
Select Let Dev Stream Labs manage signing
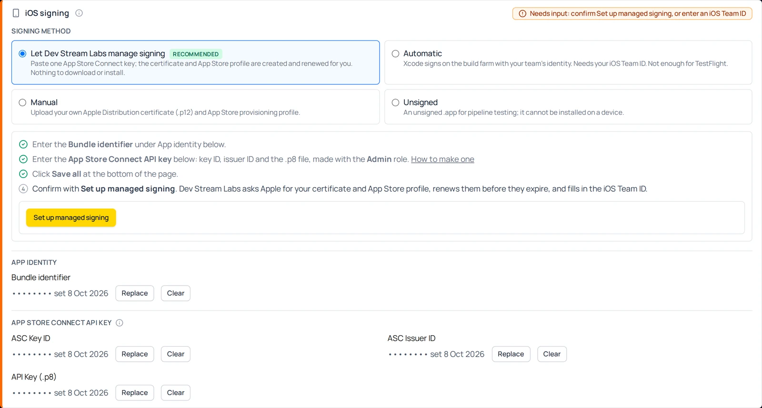tap(22, 54)
